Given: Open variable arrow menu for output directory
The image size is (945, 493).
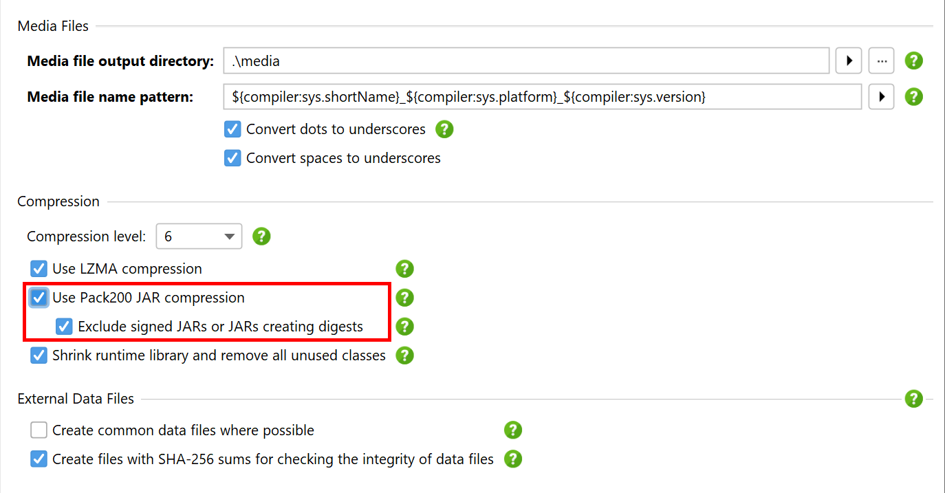Looking at the screenshot, I should point(849,61).
